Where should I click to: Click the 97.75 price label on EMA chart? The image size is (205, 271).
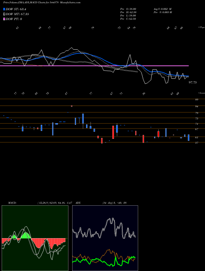[193, 83]
